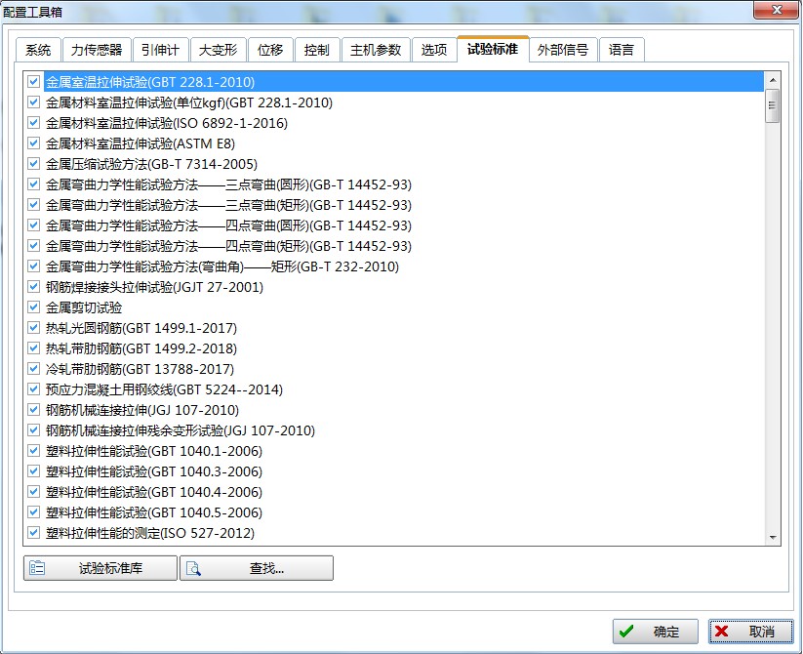Toggle the ISO 6892-1-2016 standard checkbox
Viewport: 803px width, 654px height.
[x=34, y=123]
